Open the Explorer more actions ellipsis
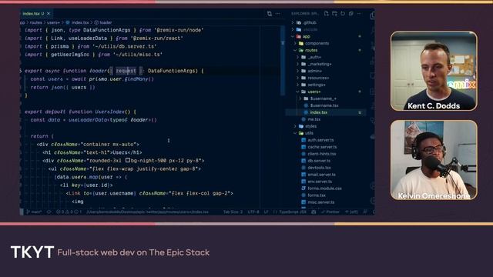The width and height of the screenshot is (493, 277). click(359, 14)
